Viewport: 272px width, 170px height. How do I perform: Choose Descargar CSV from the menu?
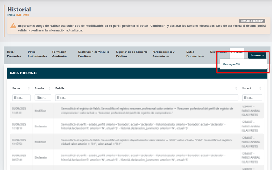231,64
